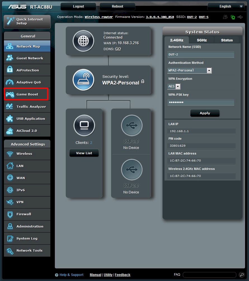This screenshot has width=249, height=281.
Task: Click the Adaptive QoS gauge icon
Action: (x=10, y=82)
